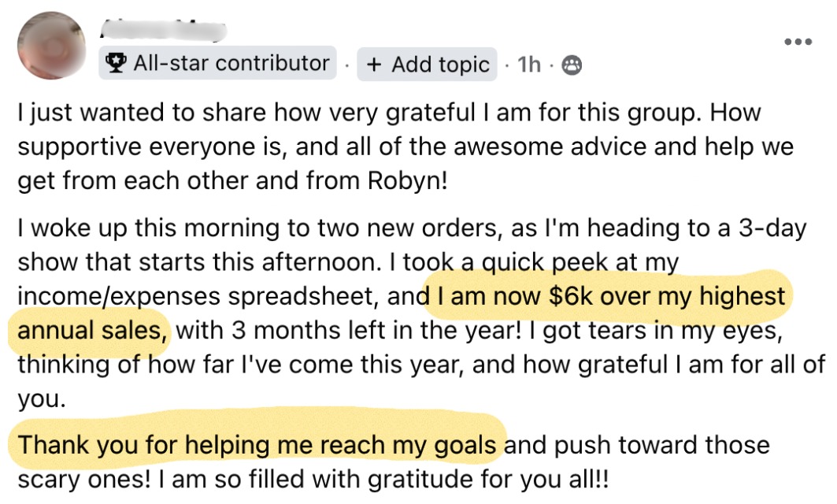Open the blurred author profile picture

pyautogui.click(x=52, y=46)
